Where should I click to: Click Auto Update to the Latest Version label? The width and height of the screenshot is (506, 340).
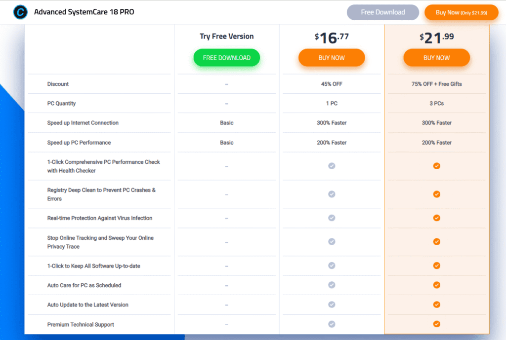coord(88,305)
